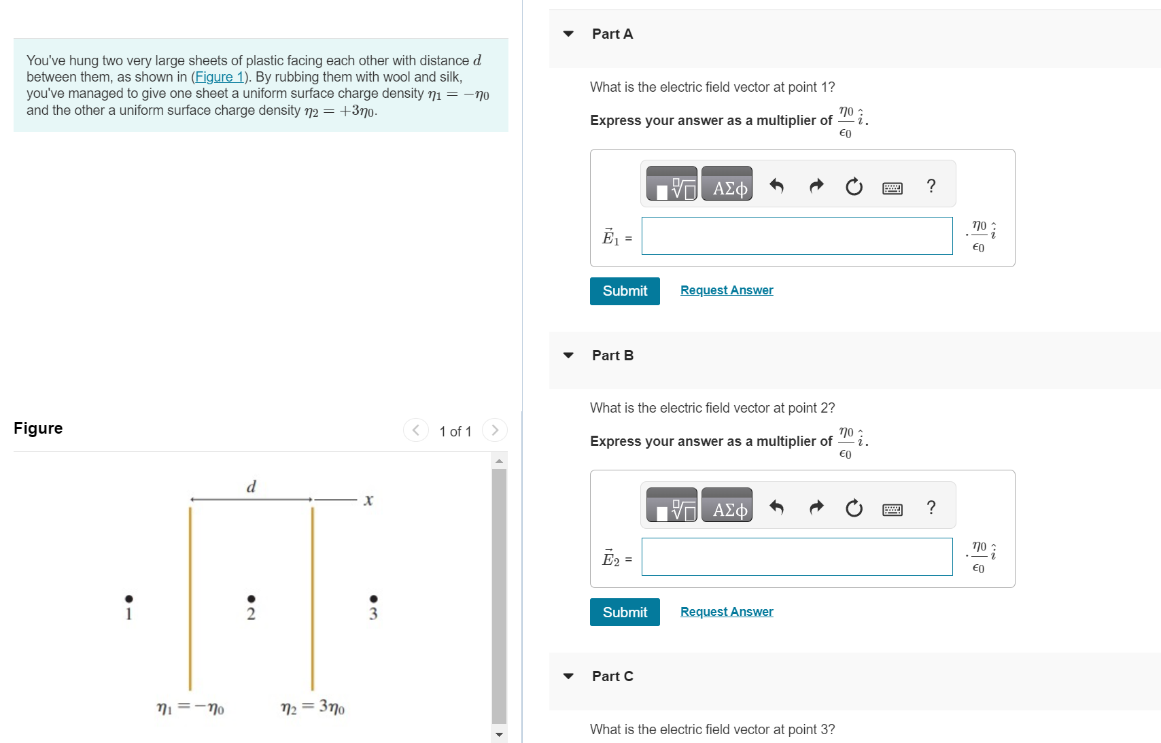Click Request Answer link for Part B

(x=726, y=611)
